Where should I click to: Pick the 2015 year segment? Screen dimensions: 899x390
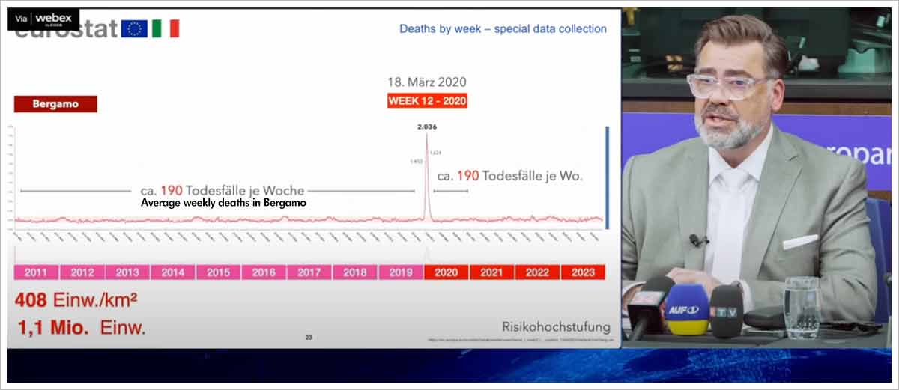tap(218, 272)
